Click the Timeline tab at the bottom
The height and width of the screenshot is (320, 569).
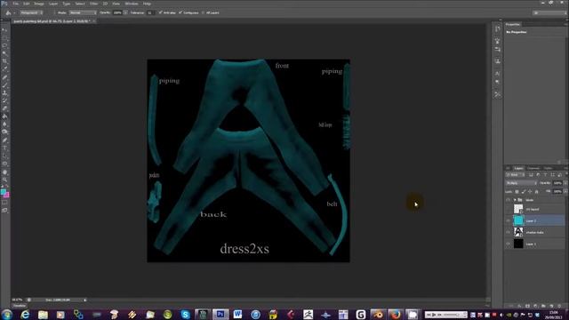point(19,306)
